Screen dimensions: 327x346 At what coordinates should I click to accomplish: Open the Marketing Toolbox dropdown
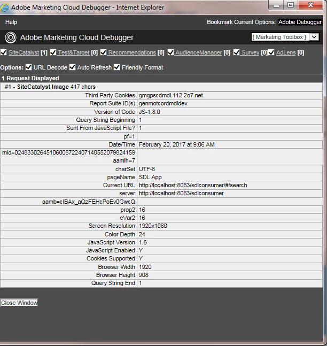coord(285,37)
